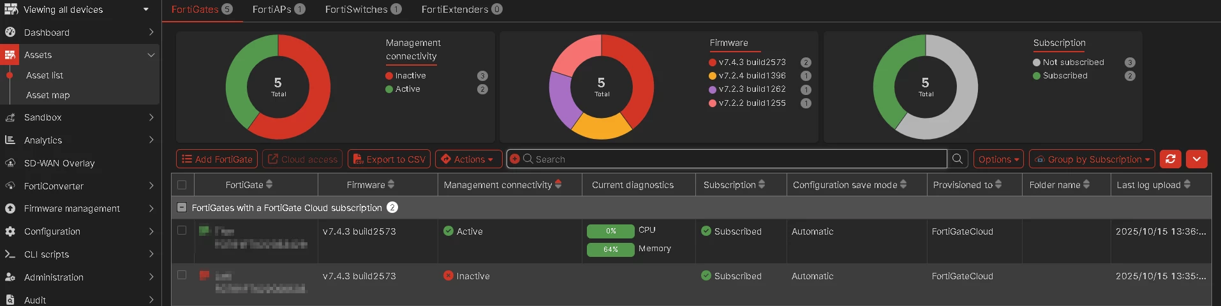
Task: Collapse the FortiGate Cloud subscription group
Action: pos(182,207)
